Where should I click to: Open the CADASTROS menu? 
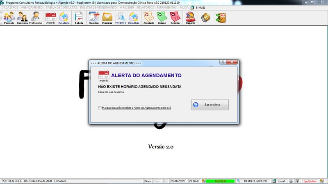click(x=10, y=7)
